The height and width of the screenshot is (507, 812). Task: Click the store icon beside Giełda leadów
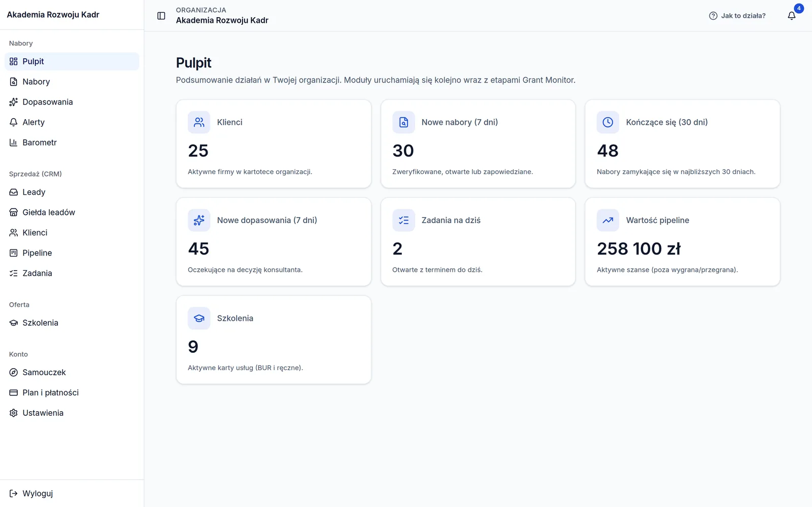[14, 212]
